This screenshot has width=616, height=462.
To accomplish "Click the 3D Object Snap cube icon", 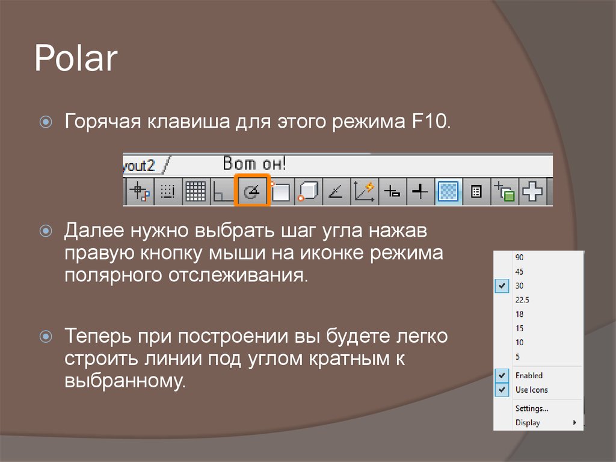I will pyautogui.click(x=309, y=192).
